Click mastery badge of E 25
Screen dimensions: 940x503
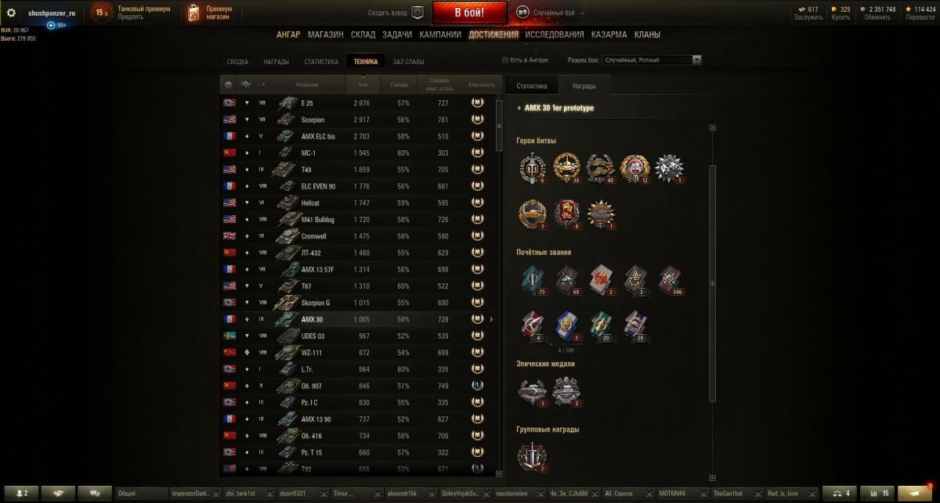(476, 103)
